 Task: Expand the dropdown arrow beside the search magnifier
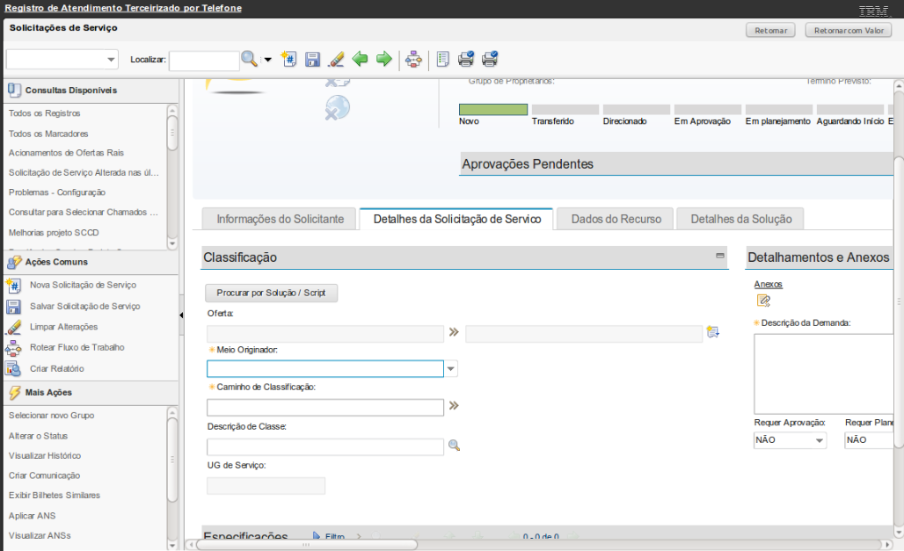(x=267, y=60)
